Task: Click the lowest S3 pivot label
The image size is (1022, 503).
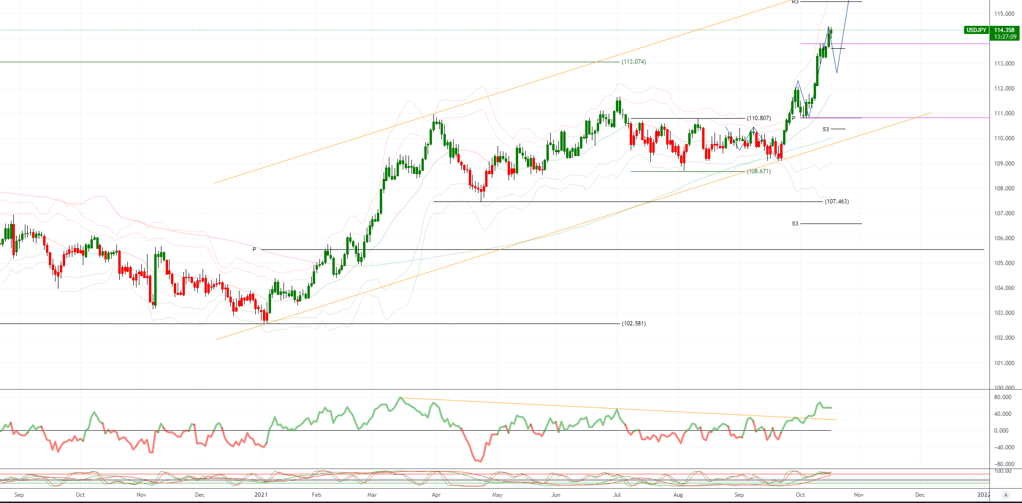Action: (795, 224)
